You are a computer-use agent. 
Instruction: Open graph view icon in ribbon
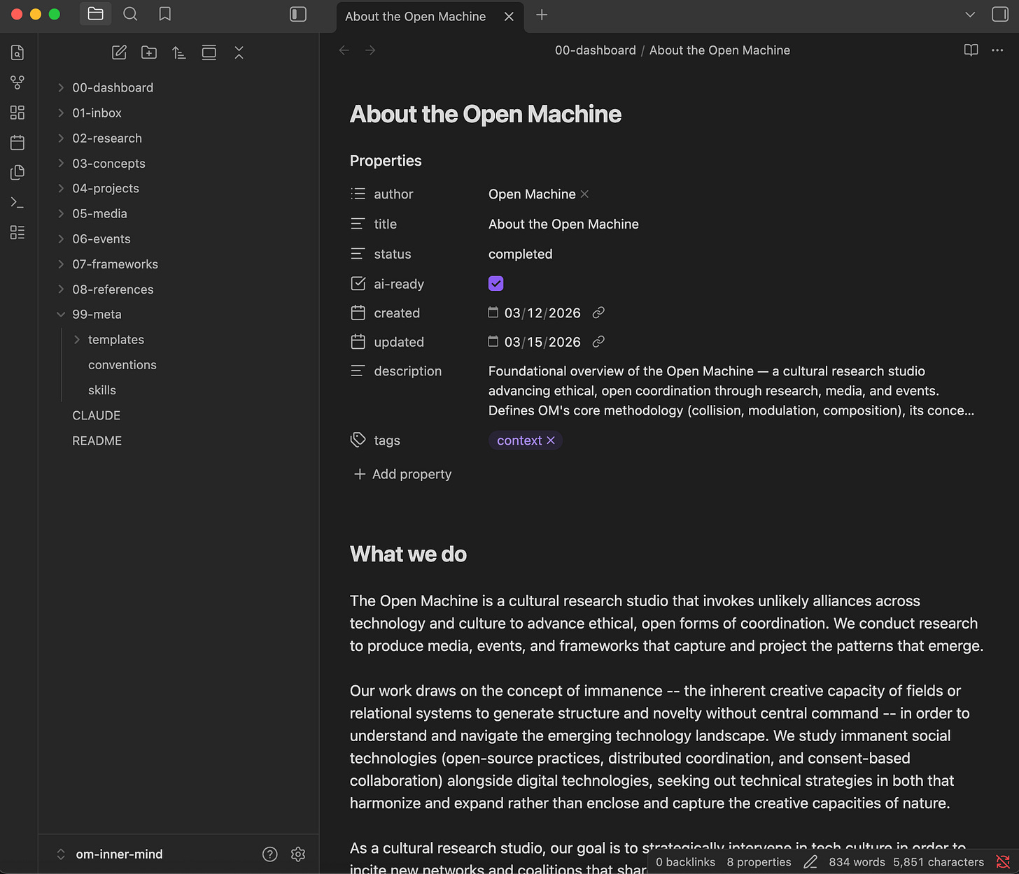pyautogui.click(x=17, y=83)
